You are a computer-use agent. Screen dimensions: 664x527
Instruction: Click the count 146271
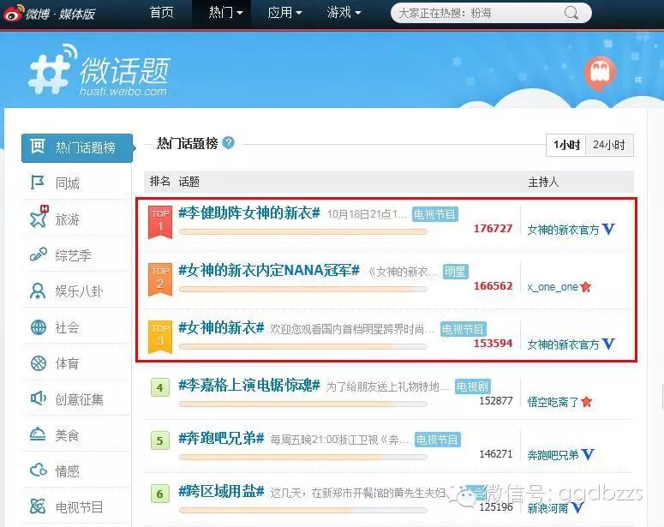point(496,453)
